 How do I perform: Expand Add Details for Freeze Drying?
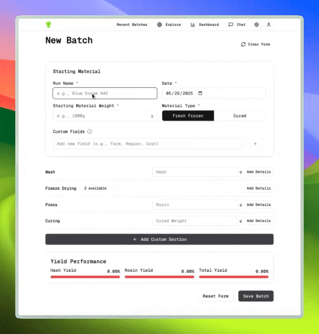258,188
